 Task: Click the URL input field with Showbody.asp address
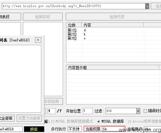(74, 6)
